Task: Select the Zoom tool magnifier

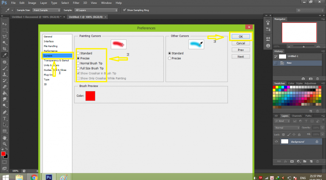Action: pos(4,144)
